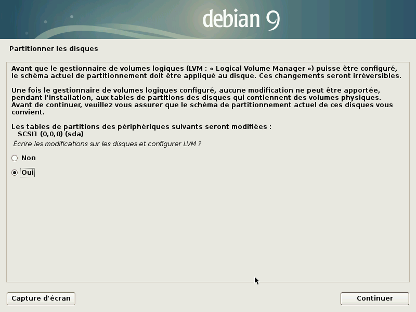Click the "Capture d'écran" button
Screen dimensions: 416x312
pyautogui.click(x=40, y=298)
